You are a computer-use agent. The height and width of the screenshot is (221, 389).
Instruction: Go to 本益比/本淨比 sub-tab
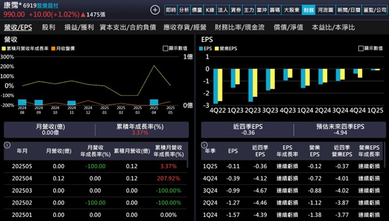(x=333, y=27)
